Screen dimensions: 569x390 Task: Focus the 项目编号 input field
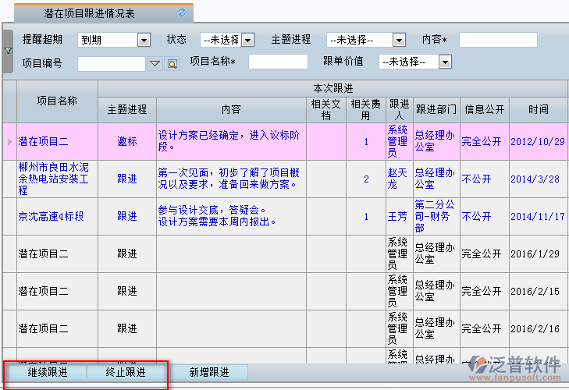click(x=112, y=64)
